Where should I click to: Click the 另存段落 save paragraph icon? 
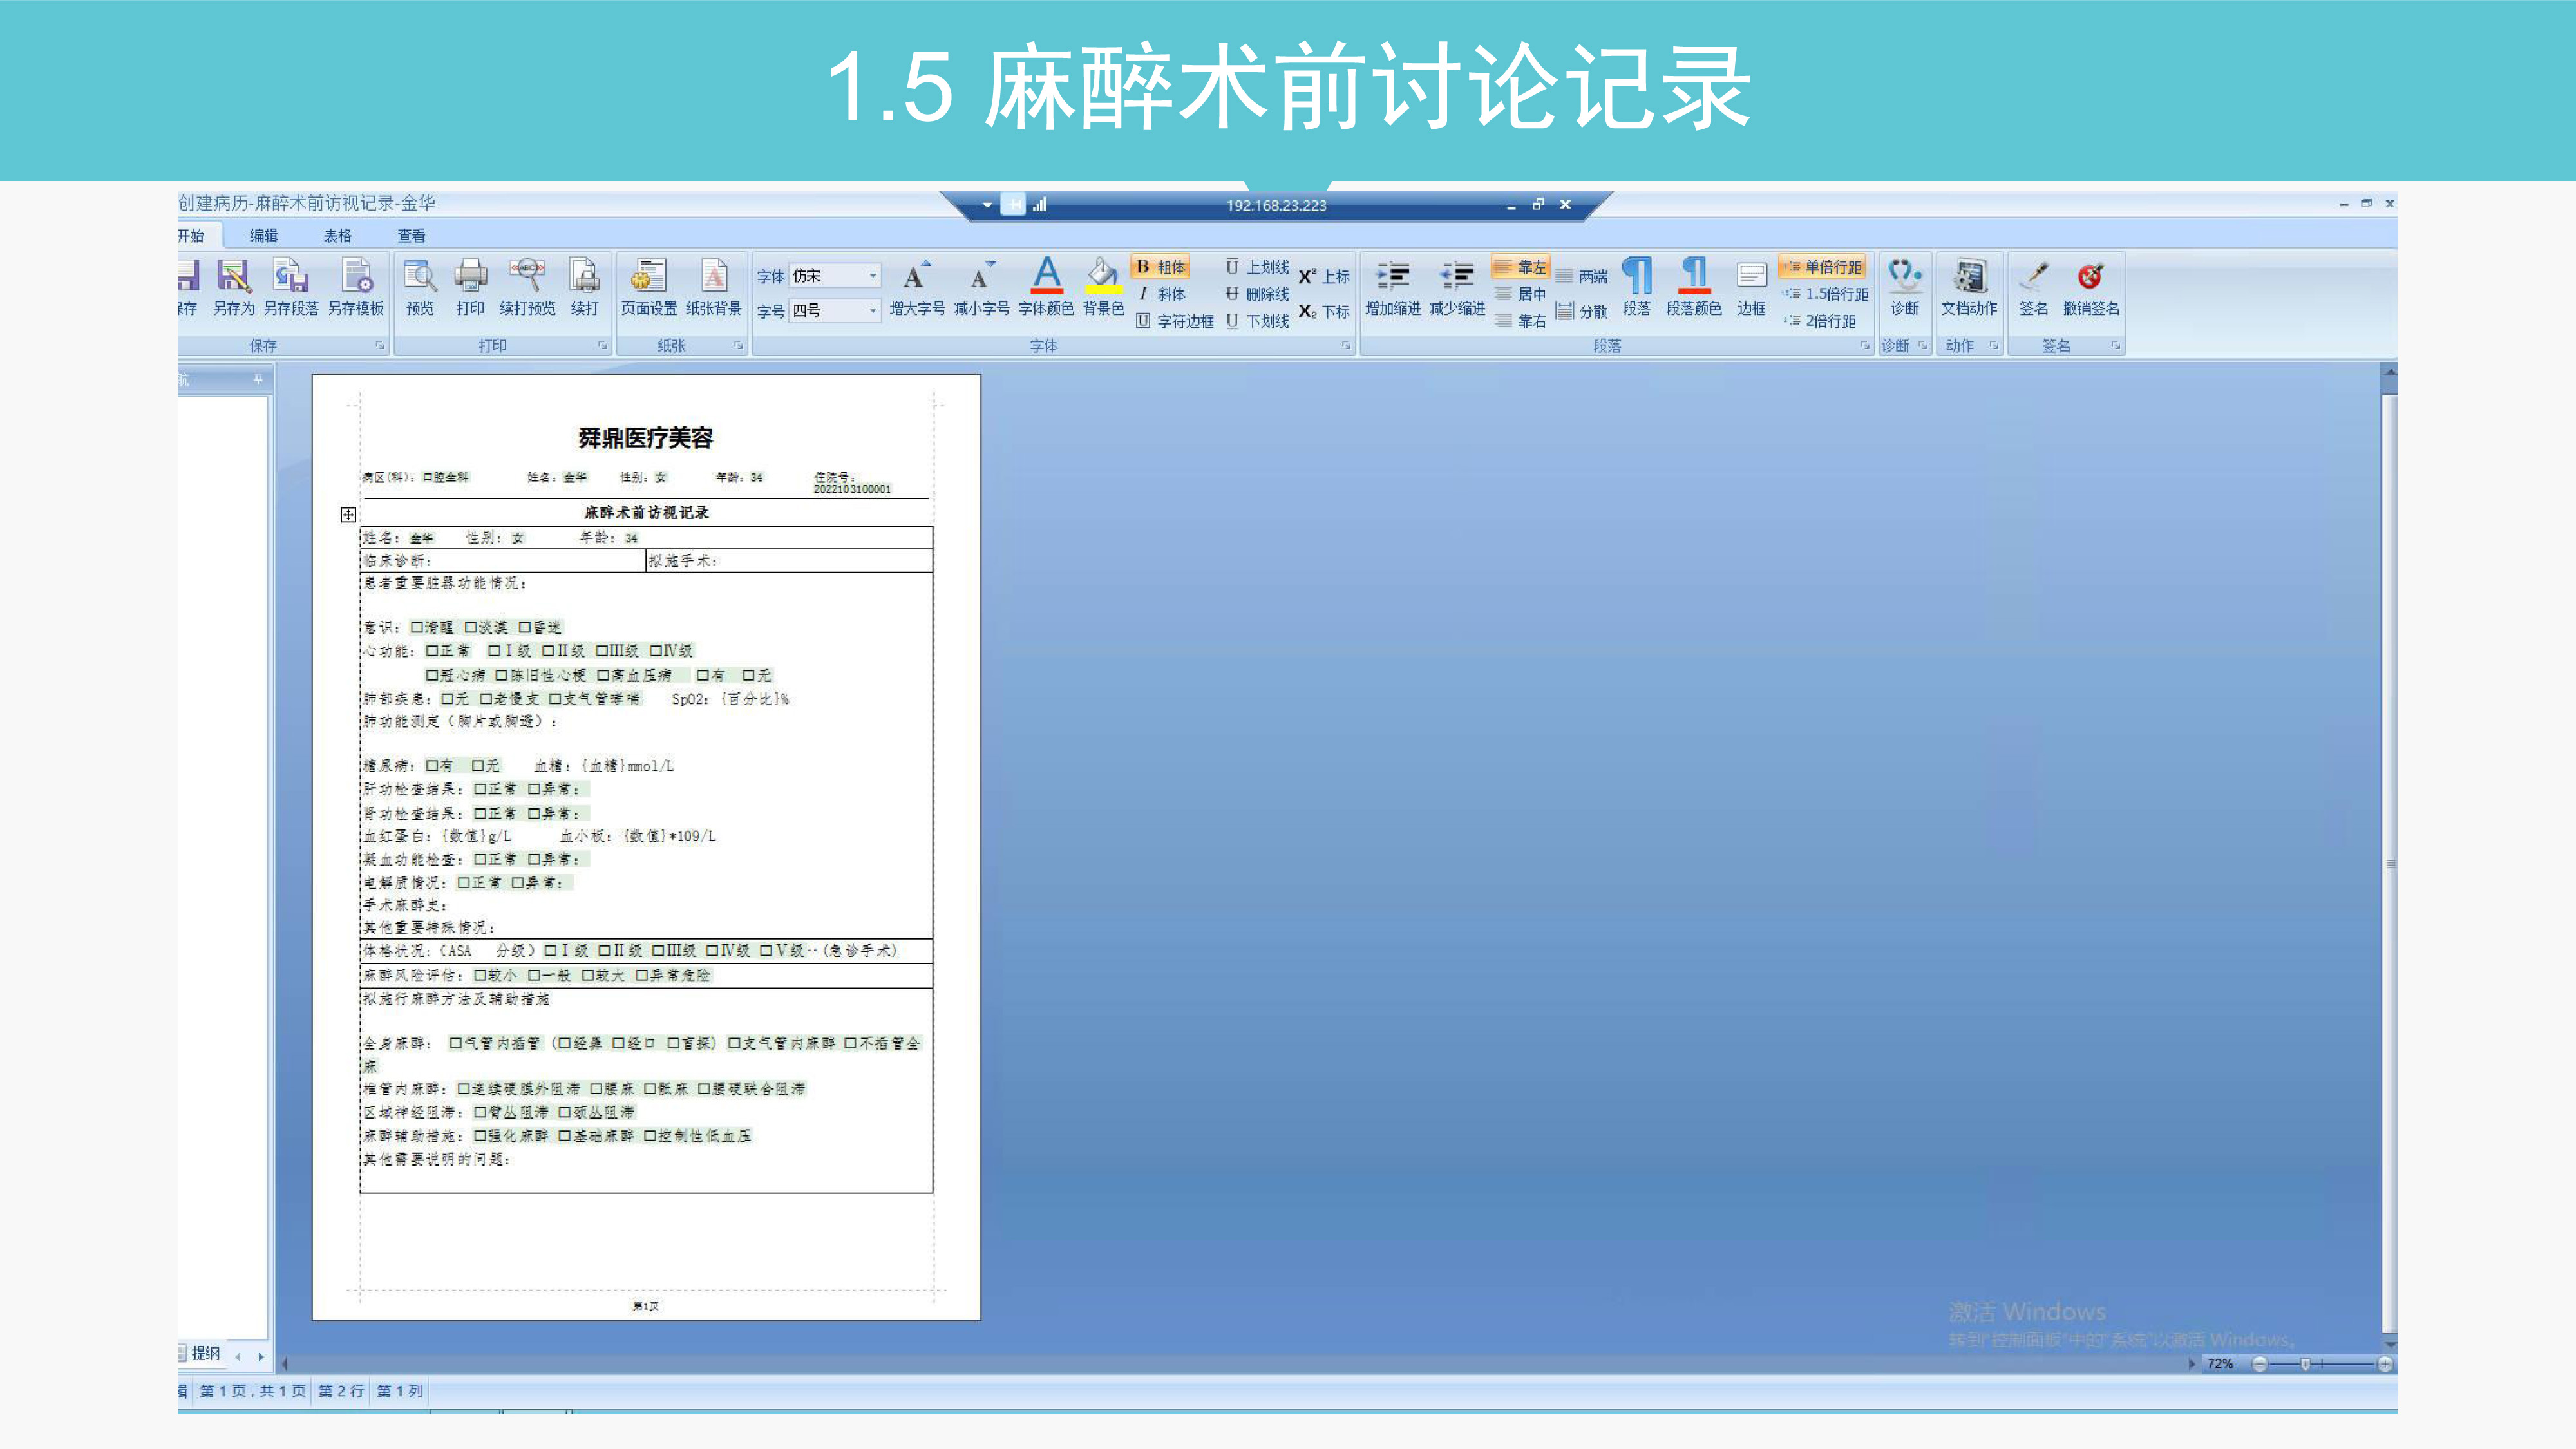[291, 287]
